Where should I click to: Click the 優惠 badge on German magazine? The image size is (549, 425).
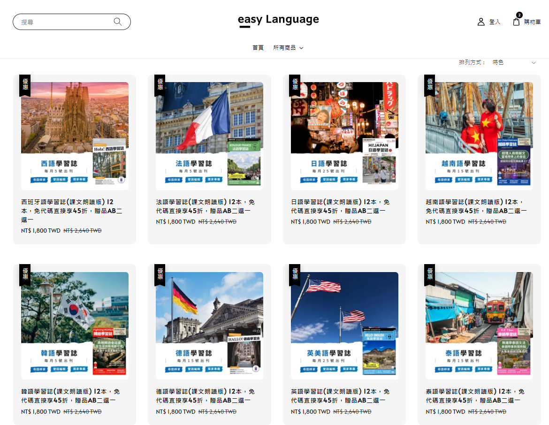pos(160,274)
